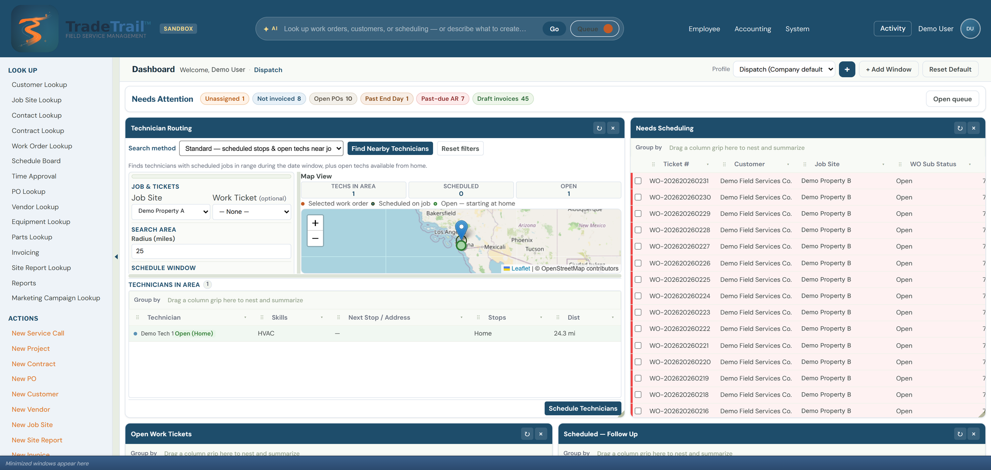The image size is (991, 470).
Task: Click the Open queue button
Action: point(952,99)
